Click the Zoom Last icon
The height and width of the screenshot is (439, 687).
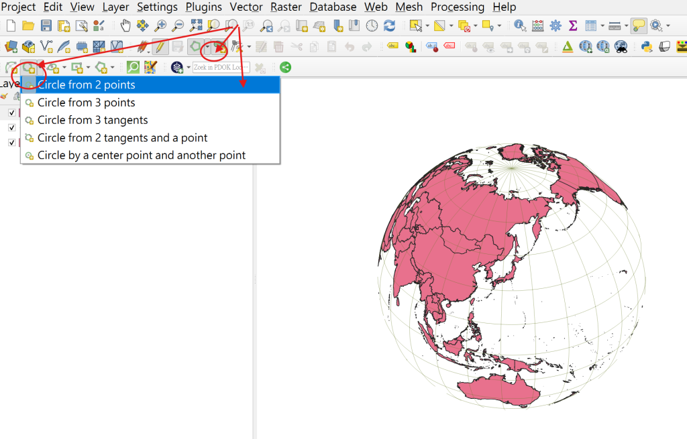pyautogui.click(x=266, y=26)
